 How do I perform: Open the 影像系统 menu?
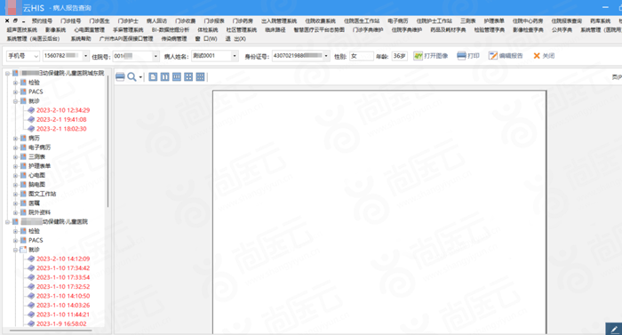55,30
